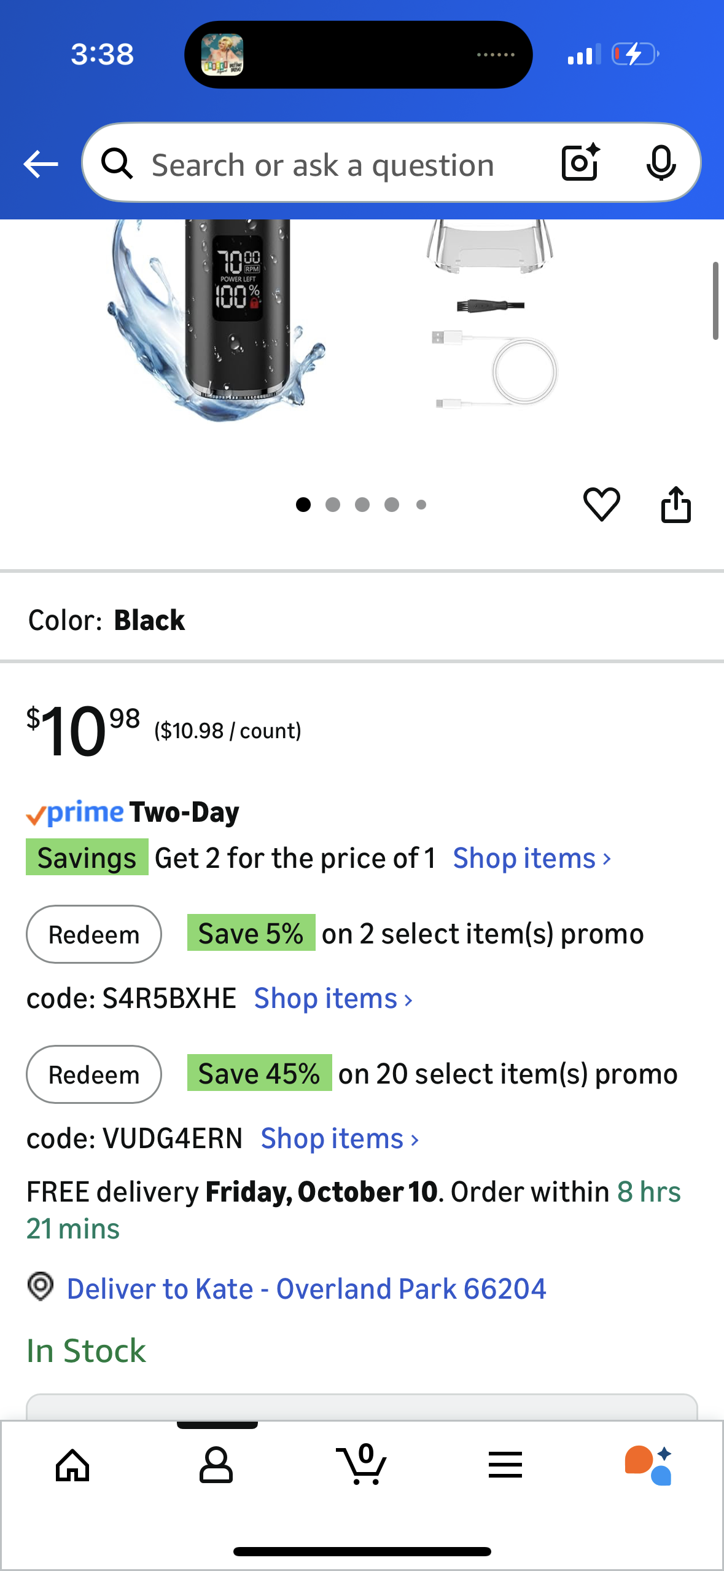Open the shopping cart
Screen dimensions: 724x1571
tap(362, 1465)
